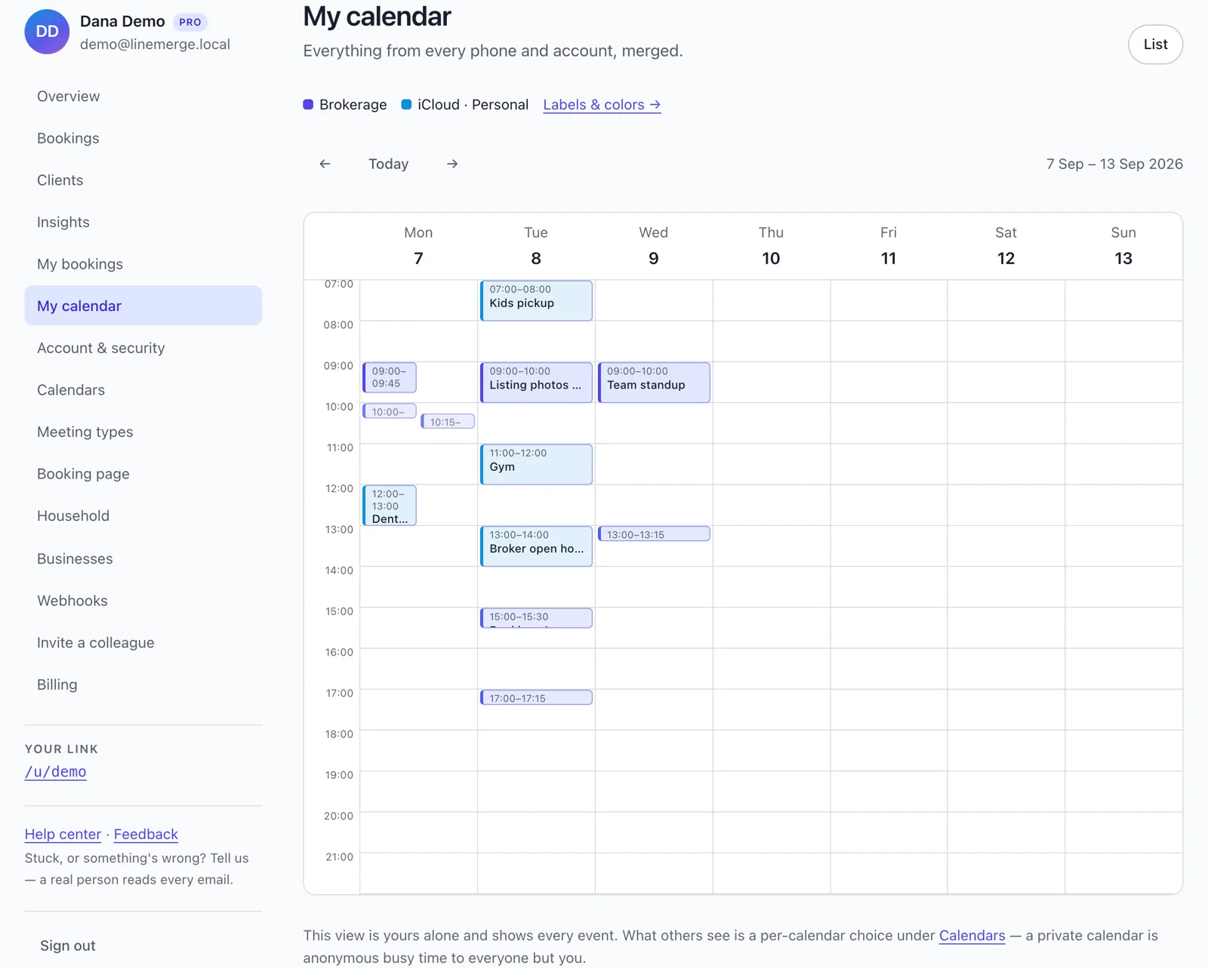
Task: Open Tuesday 17:00–17:15 event
Action: point(536,698)
